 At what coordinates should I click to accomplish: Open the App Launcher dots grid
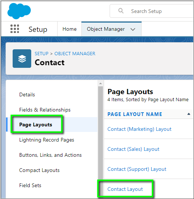14,29
